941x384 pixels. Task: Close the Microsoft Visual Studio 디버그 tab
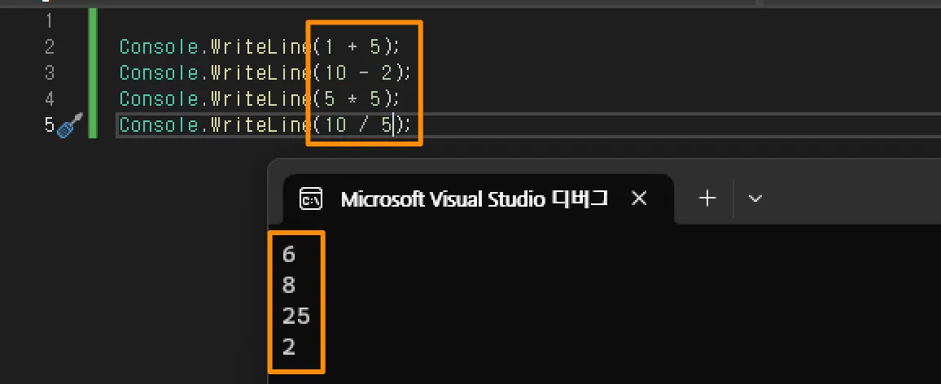640,199
